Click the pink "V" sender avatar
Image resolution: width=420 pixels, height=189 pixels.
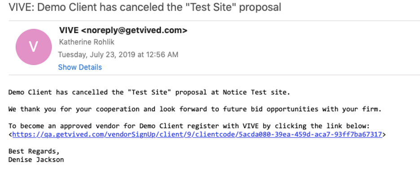[34, 47]
